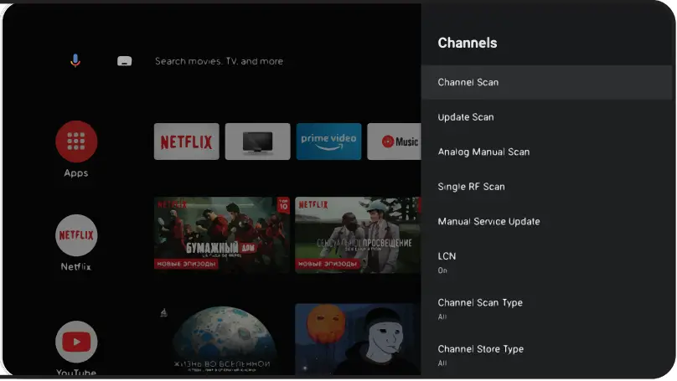Image resolution: width=677 pixels, height=381 pixels.
Task: Start Analog Manual Scan
Action: pyautogui.click(x=547, y=152)
